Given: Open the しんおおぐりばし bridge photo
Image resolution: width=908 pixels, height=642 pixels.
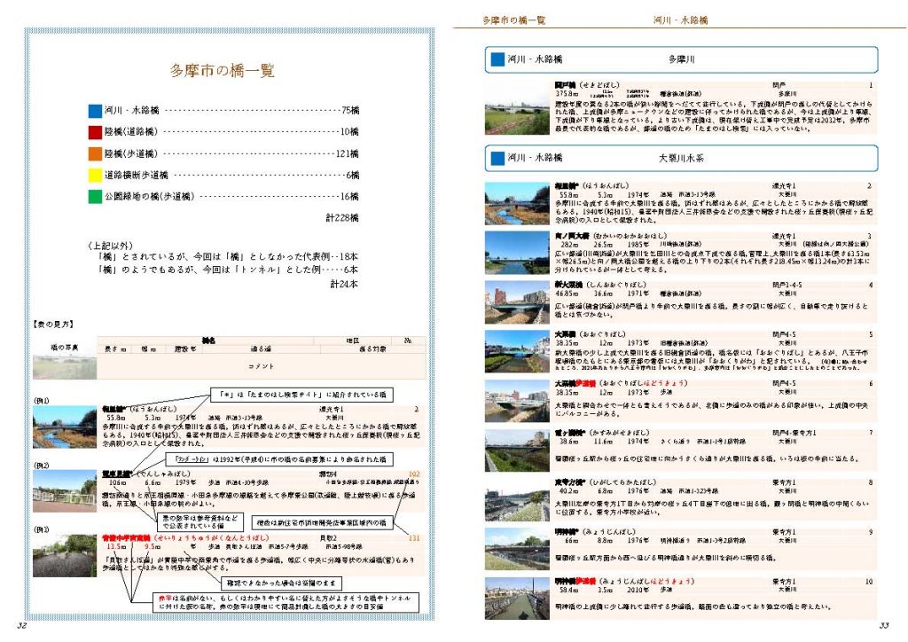Looking at the screenshot, I should click(517, 302).
